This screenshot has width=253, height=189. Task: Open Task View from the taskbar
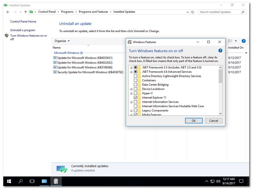point(32,181)
